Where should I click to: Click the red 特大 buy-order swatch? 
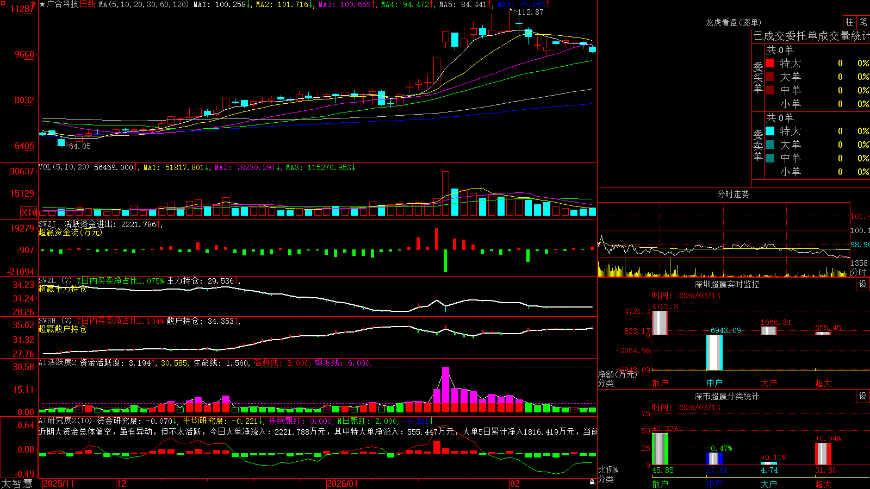point(770,63)
